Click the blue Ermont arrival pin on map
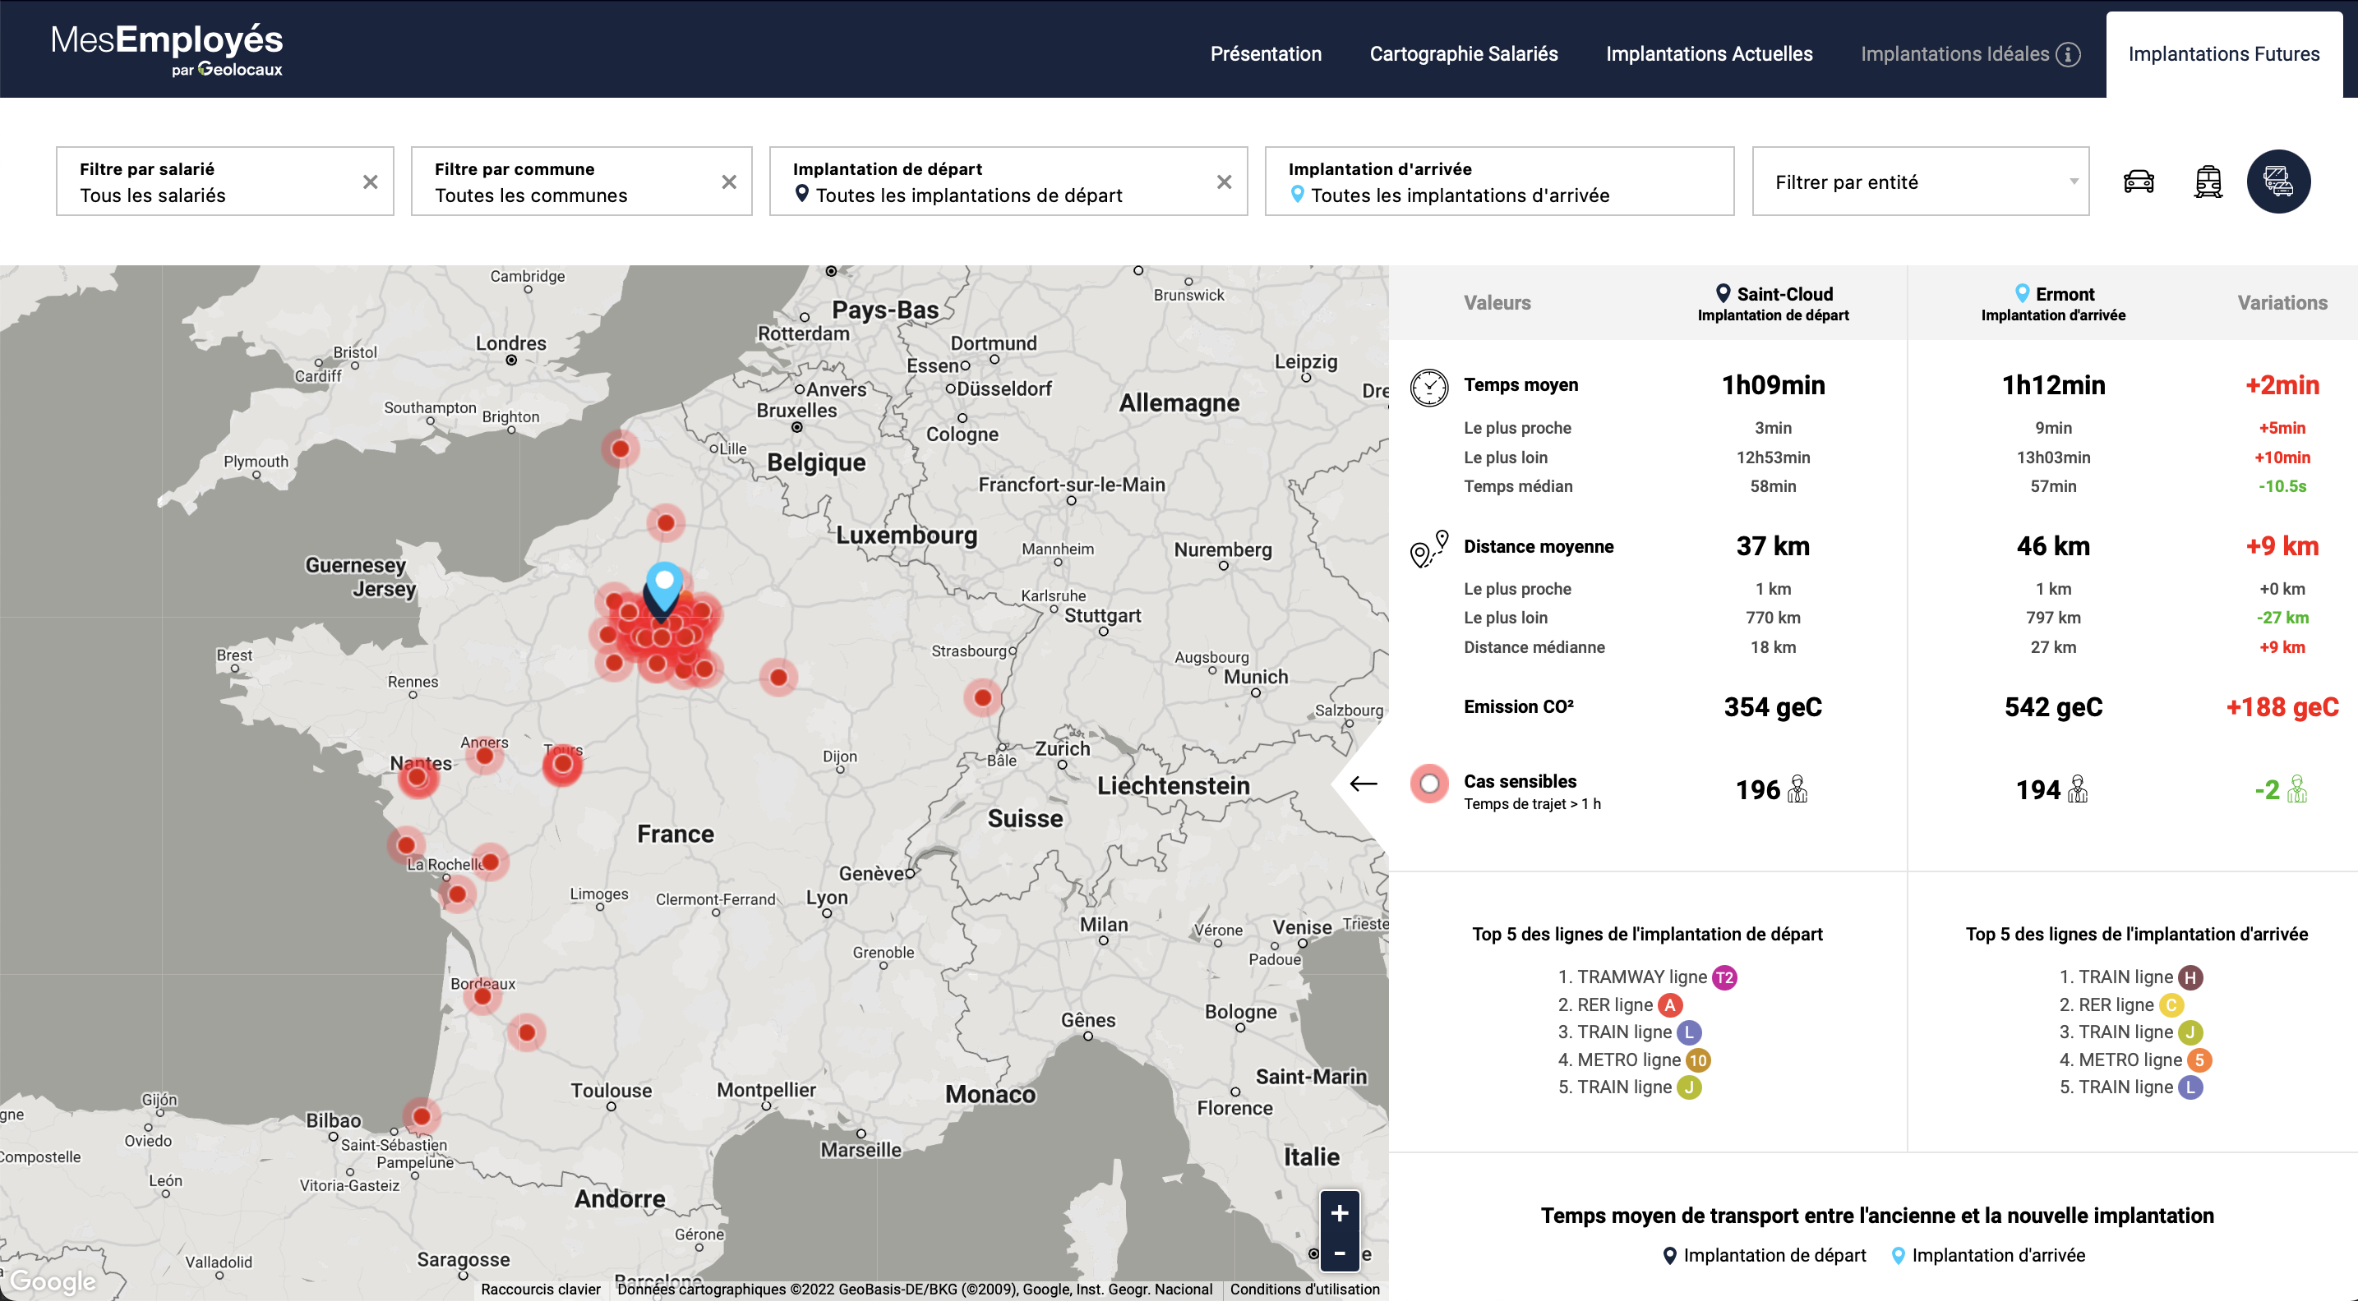The width and height of the screenshot is (2358, 1301). click(665, 581)
